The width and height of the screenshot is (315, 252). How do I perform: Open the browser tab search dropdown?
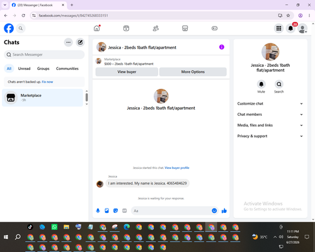pyautogui.click(x=5, y=5)
